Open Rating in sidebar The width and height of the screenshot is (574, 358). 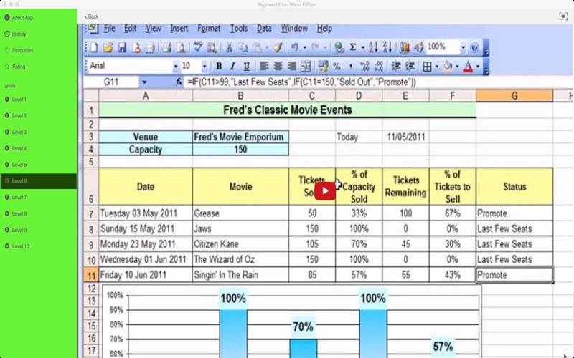pos(15,67)
